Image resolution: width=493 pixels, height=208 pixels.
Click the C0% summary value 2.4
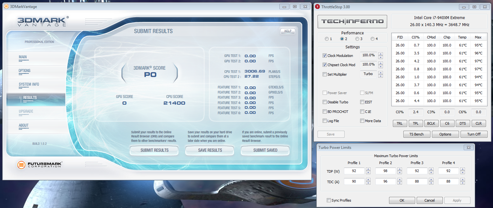point(416,112)
